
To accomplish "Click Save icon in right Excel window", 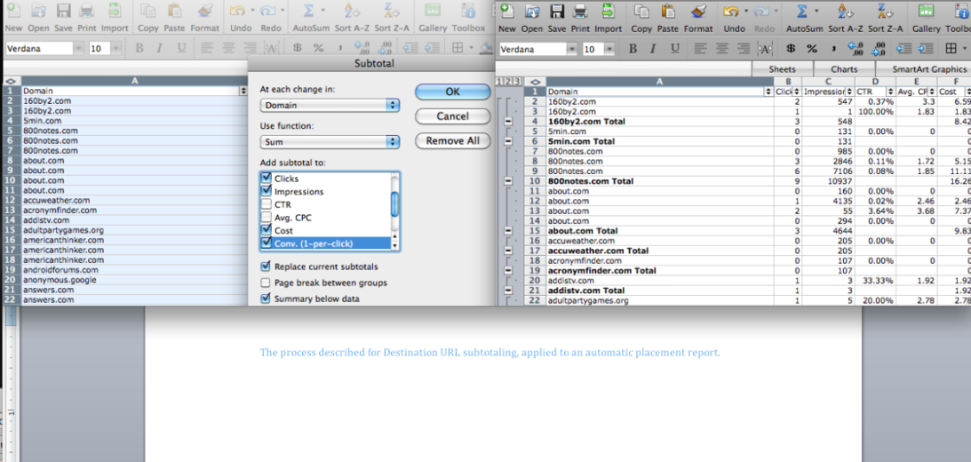I will [x=557, y=12].
